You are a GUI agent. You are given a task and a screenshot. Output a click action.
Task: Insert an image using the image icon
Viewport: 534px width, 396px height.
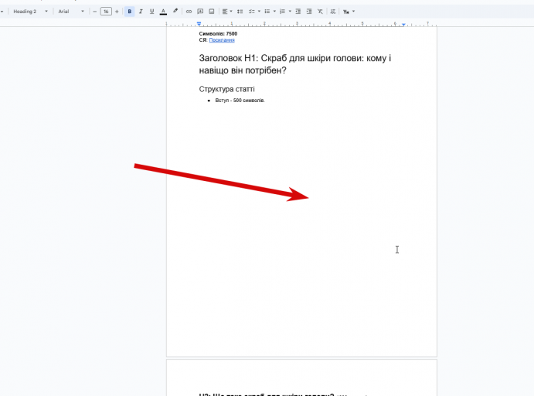pyautogui.click(x=212, y=12)
